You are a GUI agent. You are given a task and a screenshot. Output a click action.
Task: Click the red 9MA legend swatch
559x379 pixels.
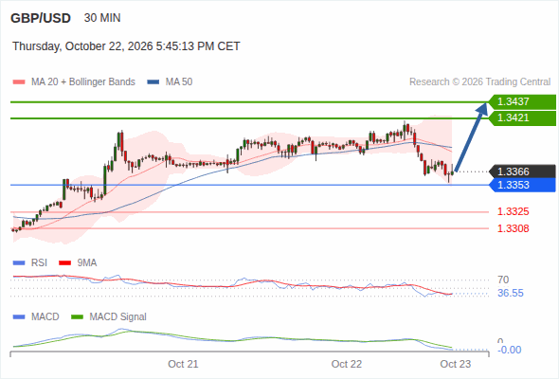point(64,263)
